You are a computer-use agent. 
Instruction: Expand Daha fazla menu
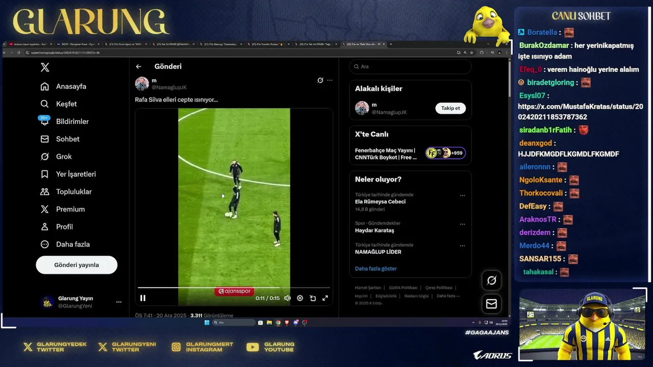[x=65, y=244]
